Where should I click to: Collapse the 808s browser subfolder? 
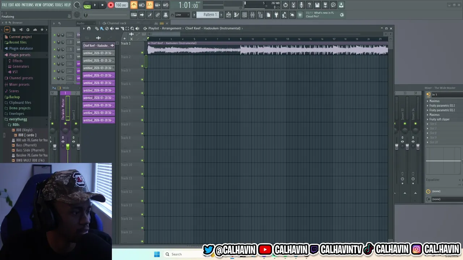click(x=16, y=125)
